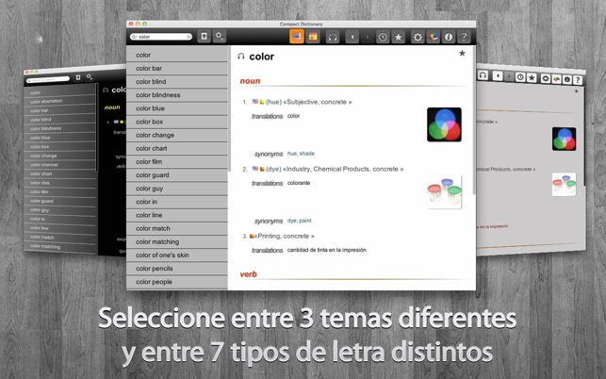Mark entry as favorite with star at top right

(462, 54)
